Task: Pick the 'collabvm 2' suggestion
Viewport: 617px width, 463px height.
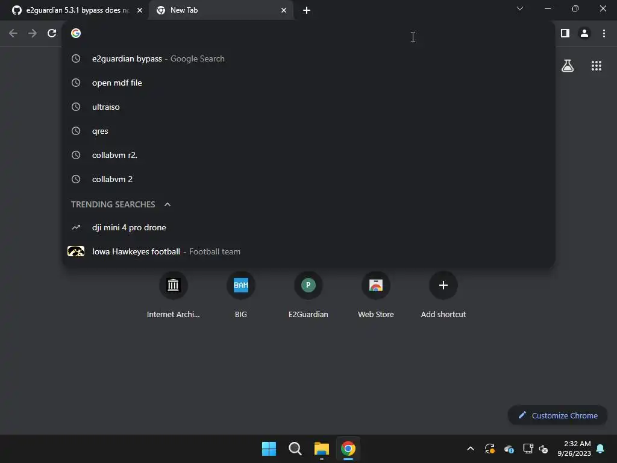Action: point(308,179)
